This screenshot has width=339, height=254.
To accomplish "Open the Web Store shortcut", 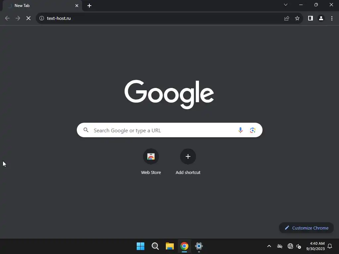I will 151,161.
